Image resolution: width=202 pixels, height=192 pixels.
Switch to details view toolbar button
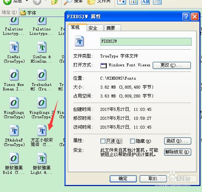157,2
